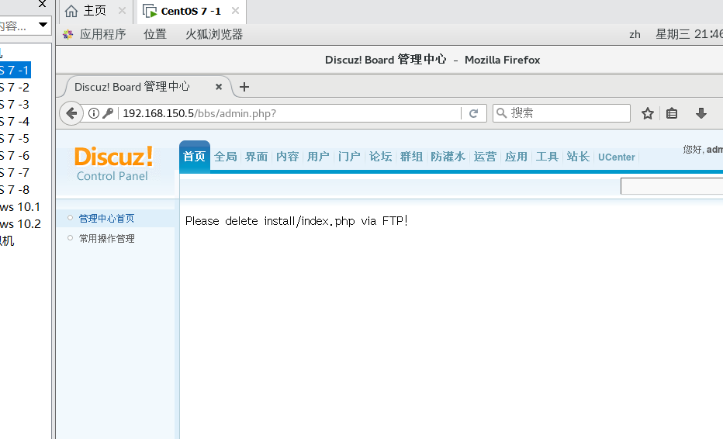Click the zh input language indicator
This screenshot has width=723, height=439.
pos(635,34)
